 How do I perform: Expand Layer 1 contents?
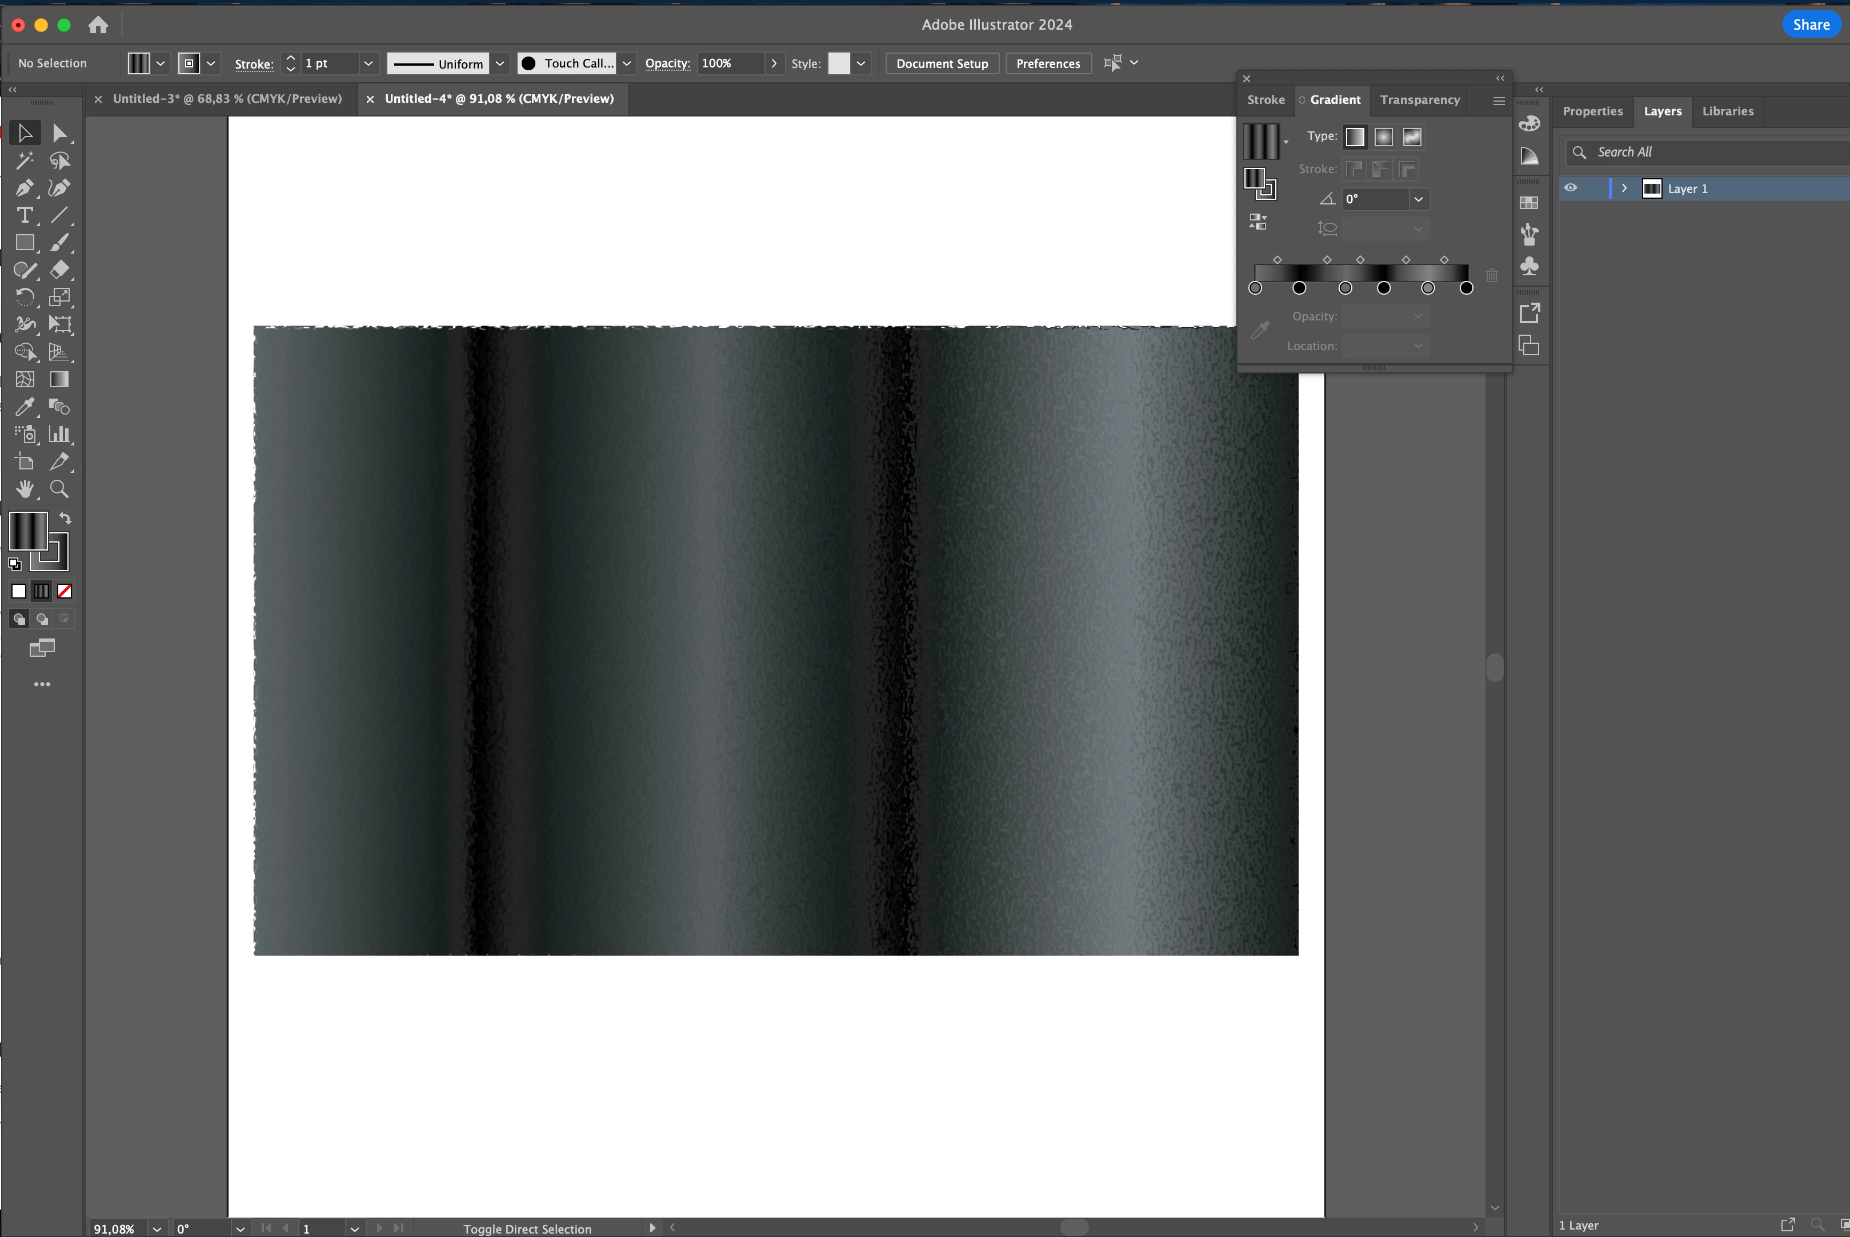[x=1624, y=188]
